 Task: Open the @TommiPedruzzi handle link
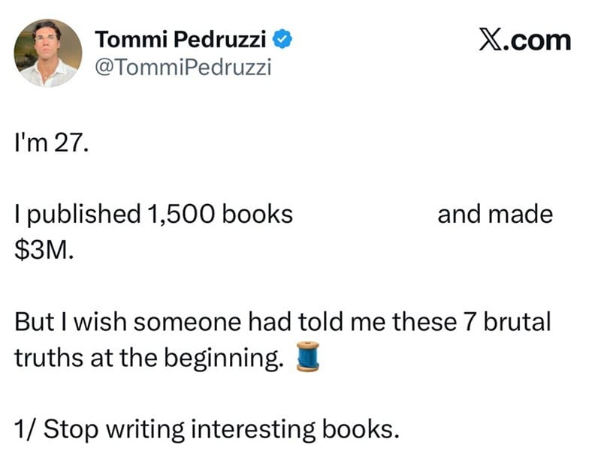pos(183,68)
